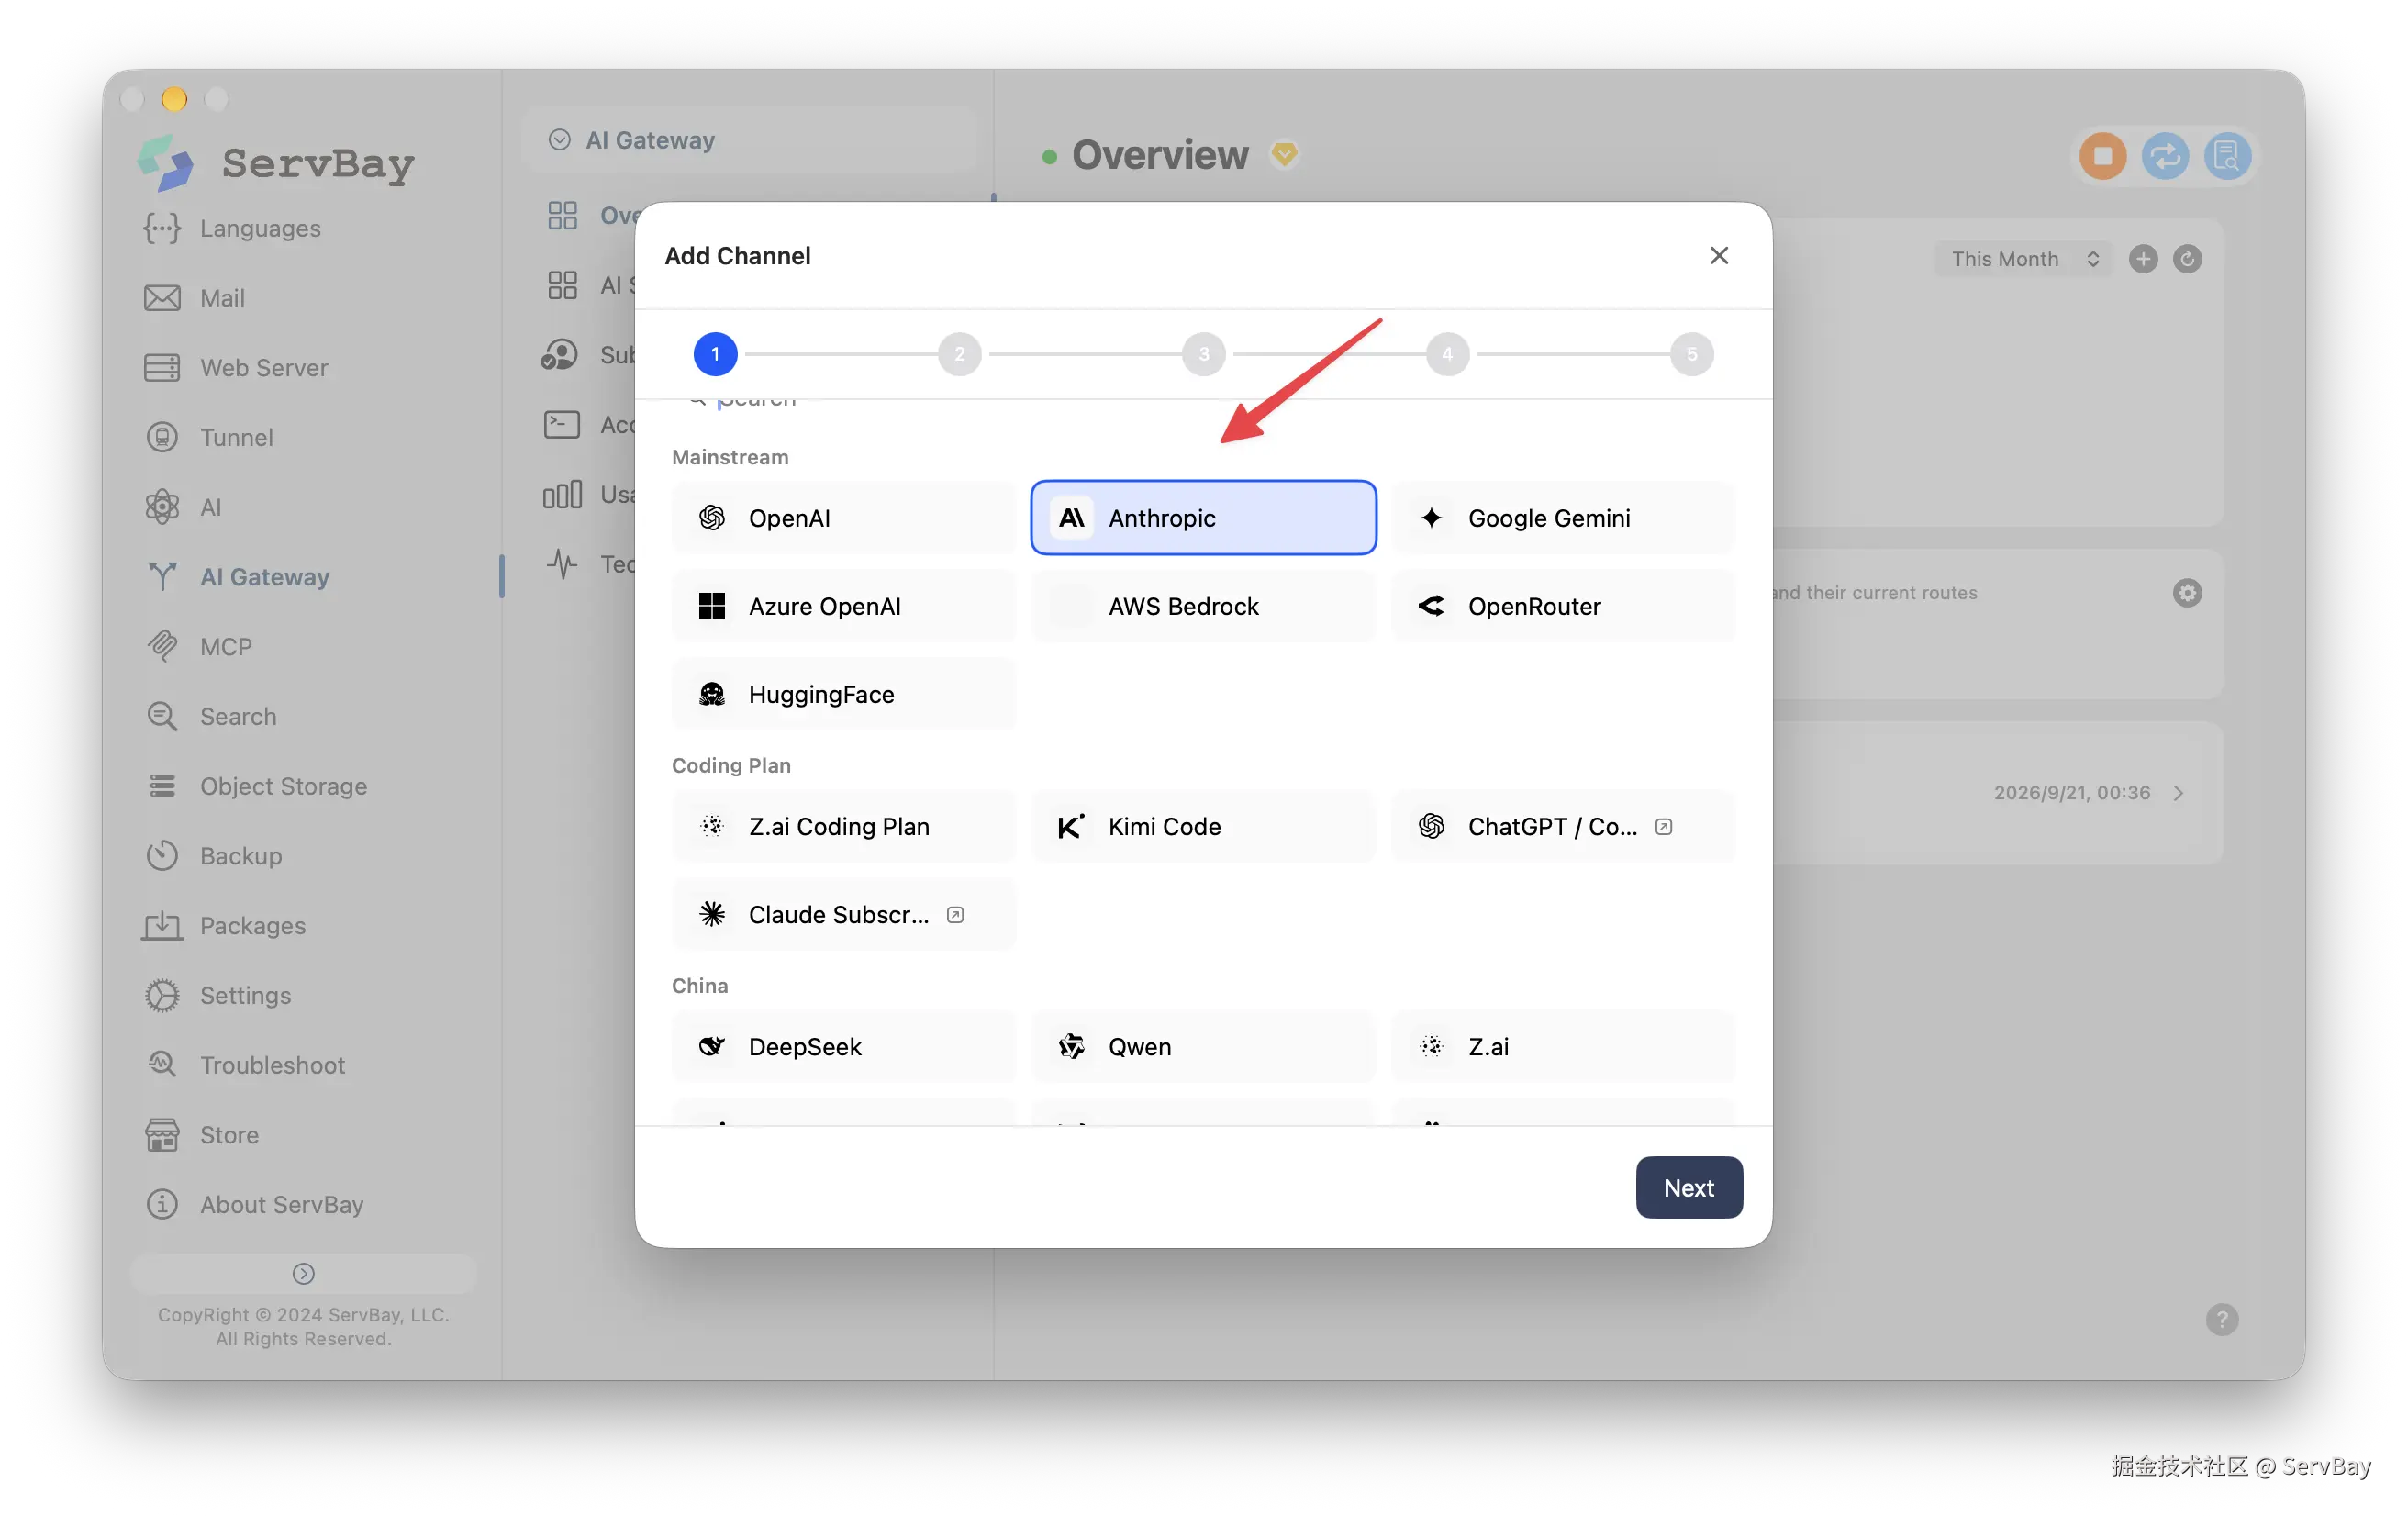Open Troubleshoot in the sidebar
The height and width of the screenshot is (1516, 2408).
point(272,1066)
